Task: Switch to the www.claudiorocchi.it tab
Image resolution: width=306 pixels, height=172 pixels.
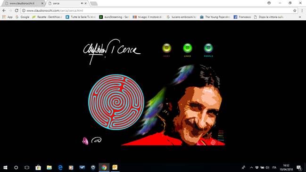Action: [22, 3]
